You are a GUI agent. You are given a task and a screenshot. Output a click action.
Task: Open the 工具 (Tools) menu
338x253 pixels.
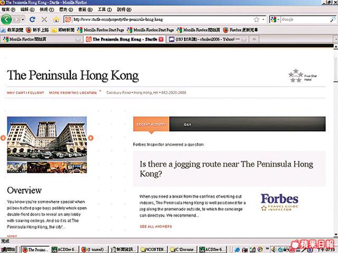click(x=105, y=9)
